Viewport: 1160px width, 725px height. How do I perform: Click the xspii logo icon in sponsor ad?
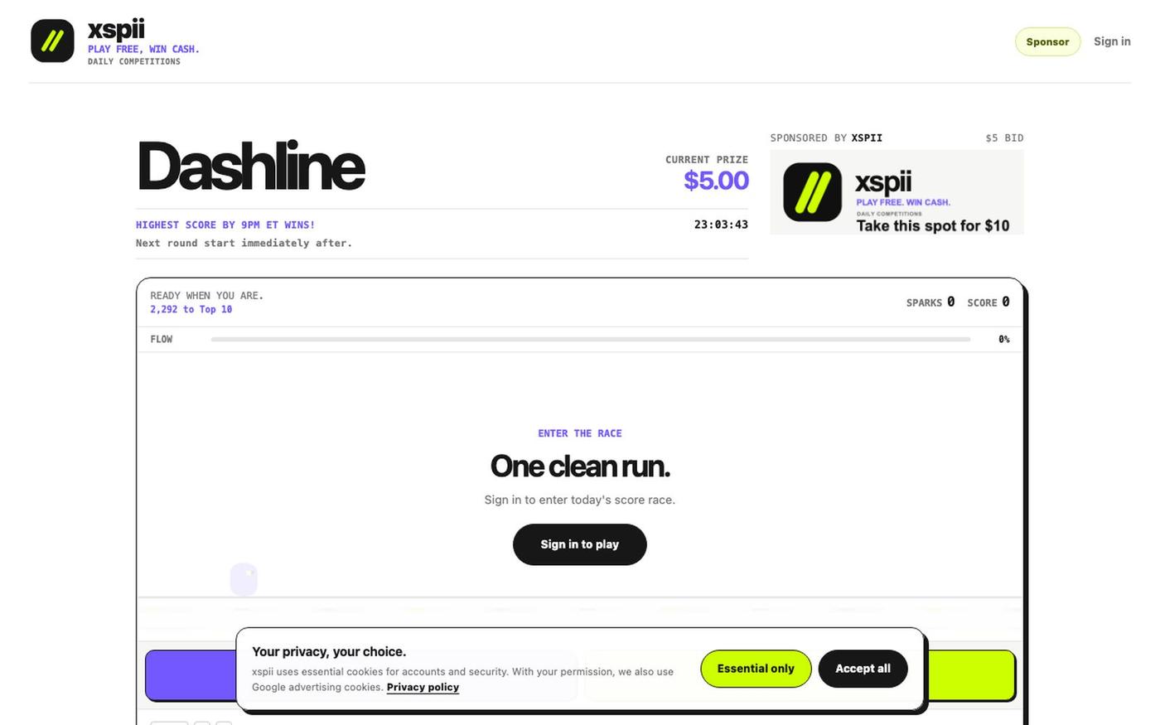(x=812, y=192)
